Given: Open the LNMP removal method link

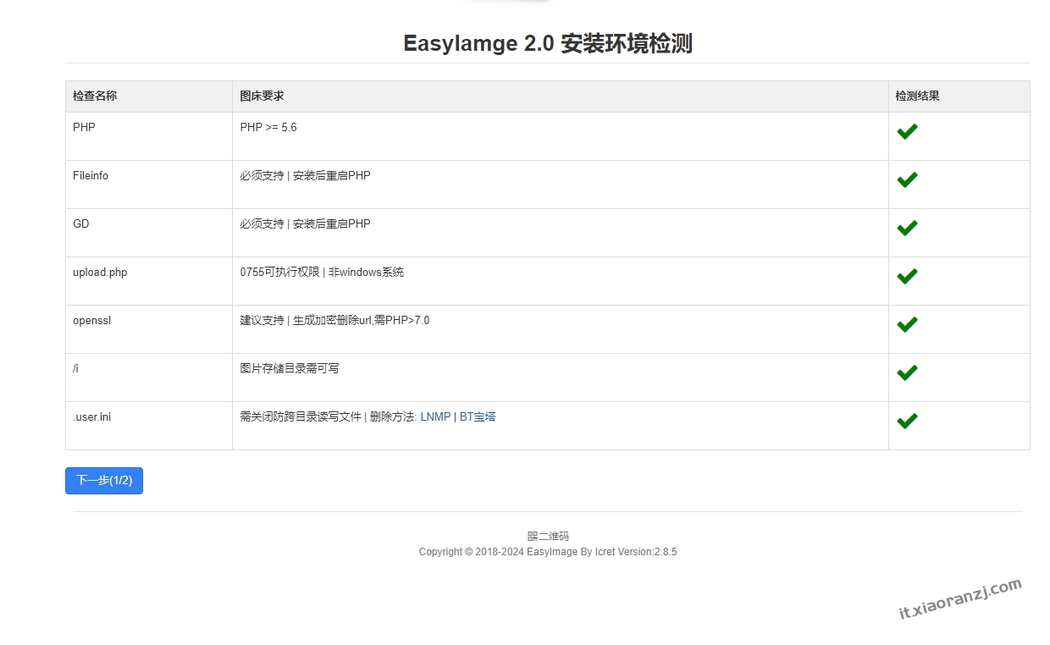Looking at the screenshot, I should 435,416.
